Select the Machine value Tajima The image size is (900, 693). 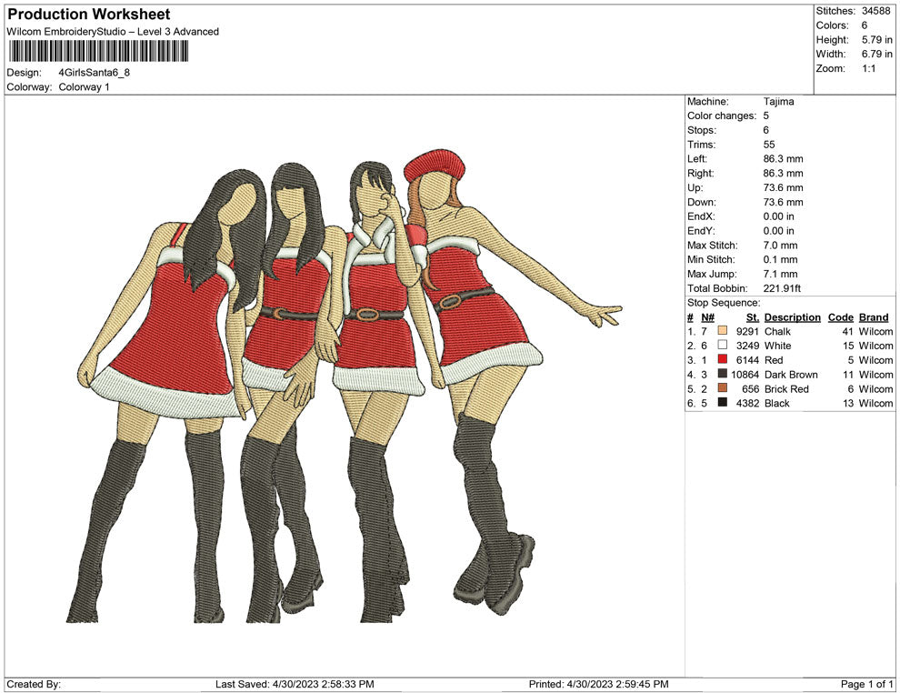tap(778, 102)
